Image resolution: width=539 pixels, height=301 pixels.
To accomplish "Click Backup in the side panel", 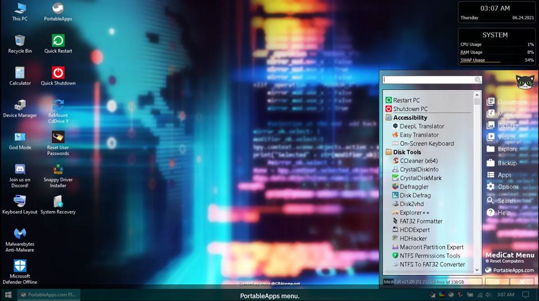I will pyautogui.click(x=502, y=163).
